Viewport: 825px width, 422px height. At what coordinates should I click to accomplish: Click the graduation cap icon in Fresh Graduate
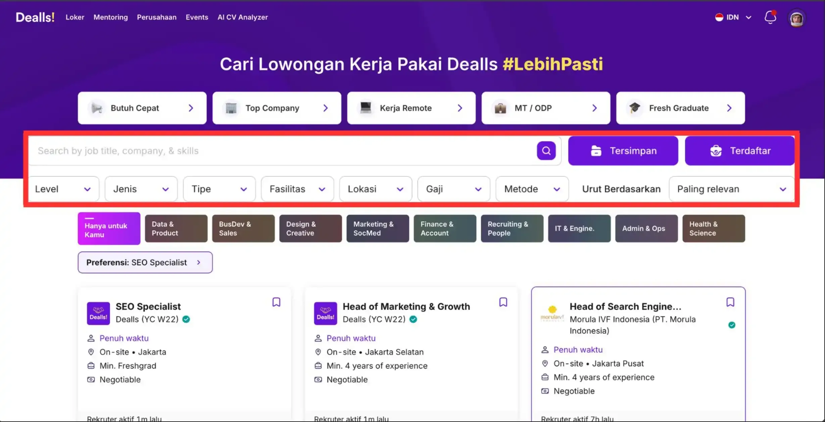(x=634, y=108)
